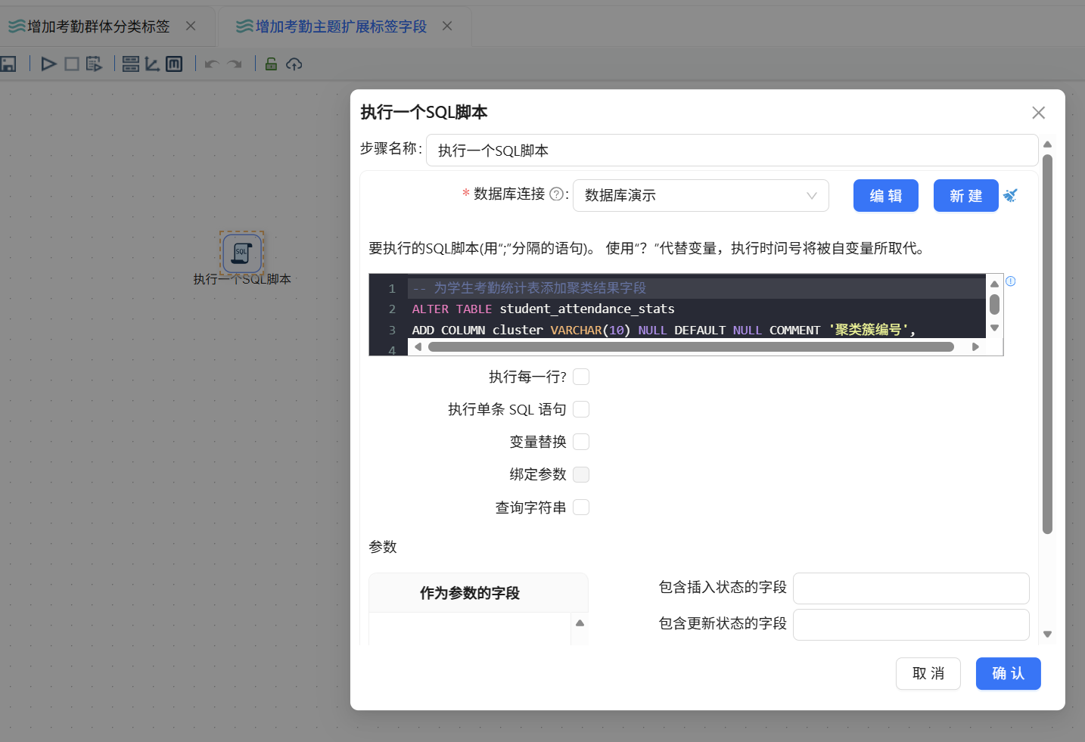The height and width of the screenshot is (742, 1085).
Task: Run the workflow with the play icon
Action: (x=48, y=64)
